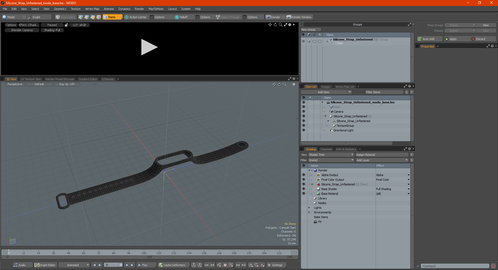Click preview pan move icon
498x270 pixels.
tap(270, 25)
